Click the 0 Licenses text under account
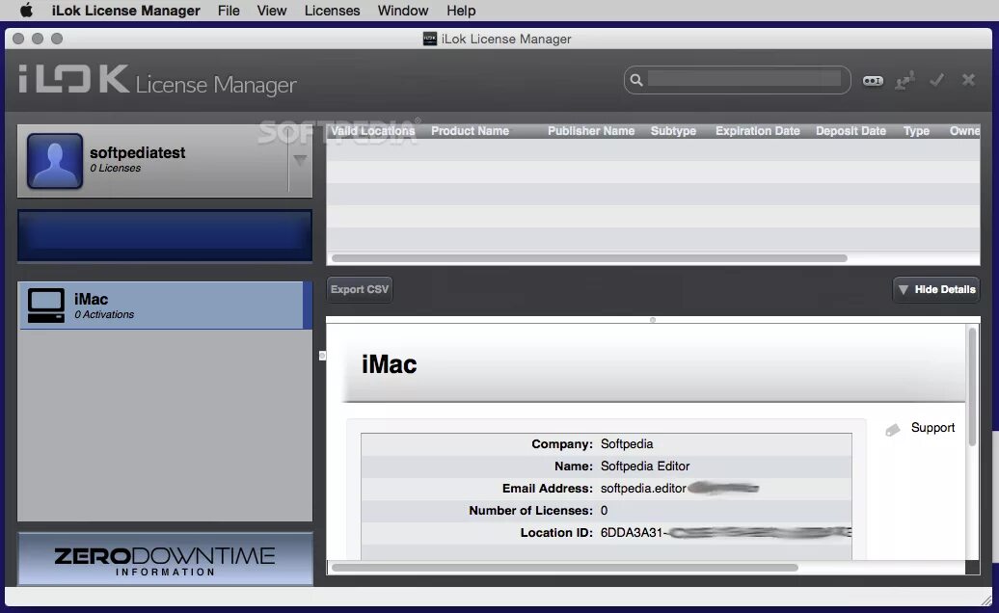Screen dimensions: 999x613 coord(116,168)
